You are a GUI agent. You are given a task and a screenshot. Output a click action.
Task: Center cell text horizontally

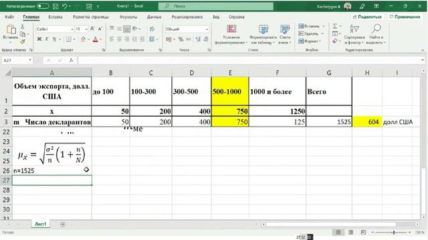[x=120, y=39]
